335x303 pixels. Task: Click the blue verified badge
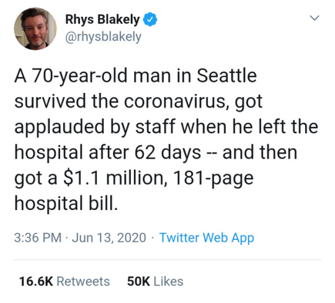(150, 19)
